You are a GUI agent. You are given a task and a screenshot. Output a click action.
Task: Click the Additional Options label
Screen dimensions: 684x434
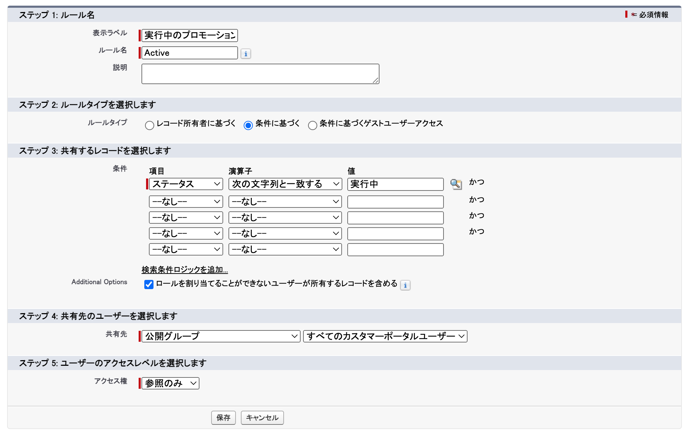(99, 282)
